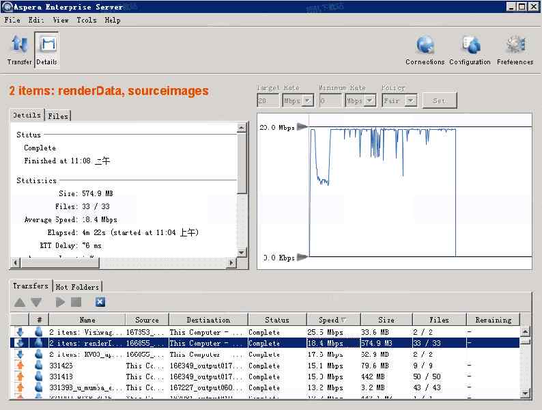Select the '331413' transfer name
The image size is (542, 410).
click(x=61, y=377)
